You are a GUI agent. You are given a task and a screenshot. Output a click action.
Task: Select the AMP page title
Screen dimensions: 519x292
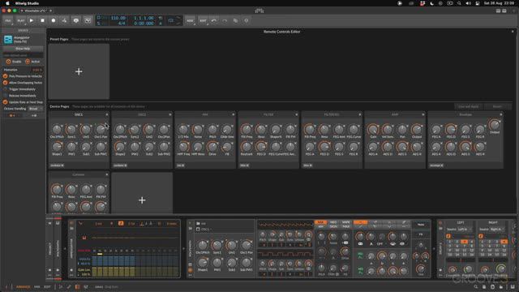(x=395, y=114)
